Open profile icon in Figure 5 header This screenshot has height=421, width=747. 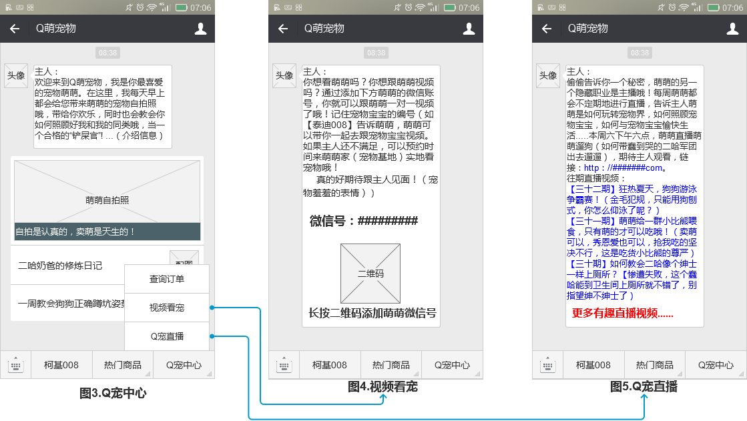[x=732, y=29]
